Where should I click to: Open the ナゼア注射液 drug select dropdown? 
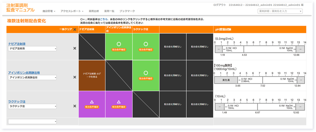click(33, 49)
